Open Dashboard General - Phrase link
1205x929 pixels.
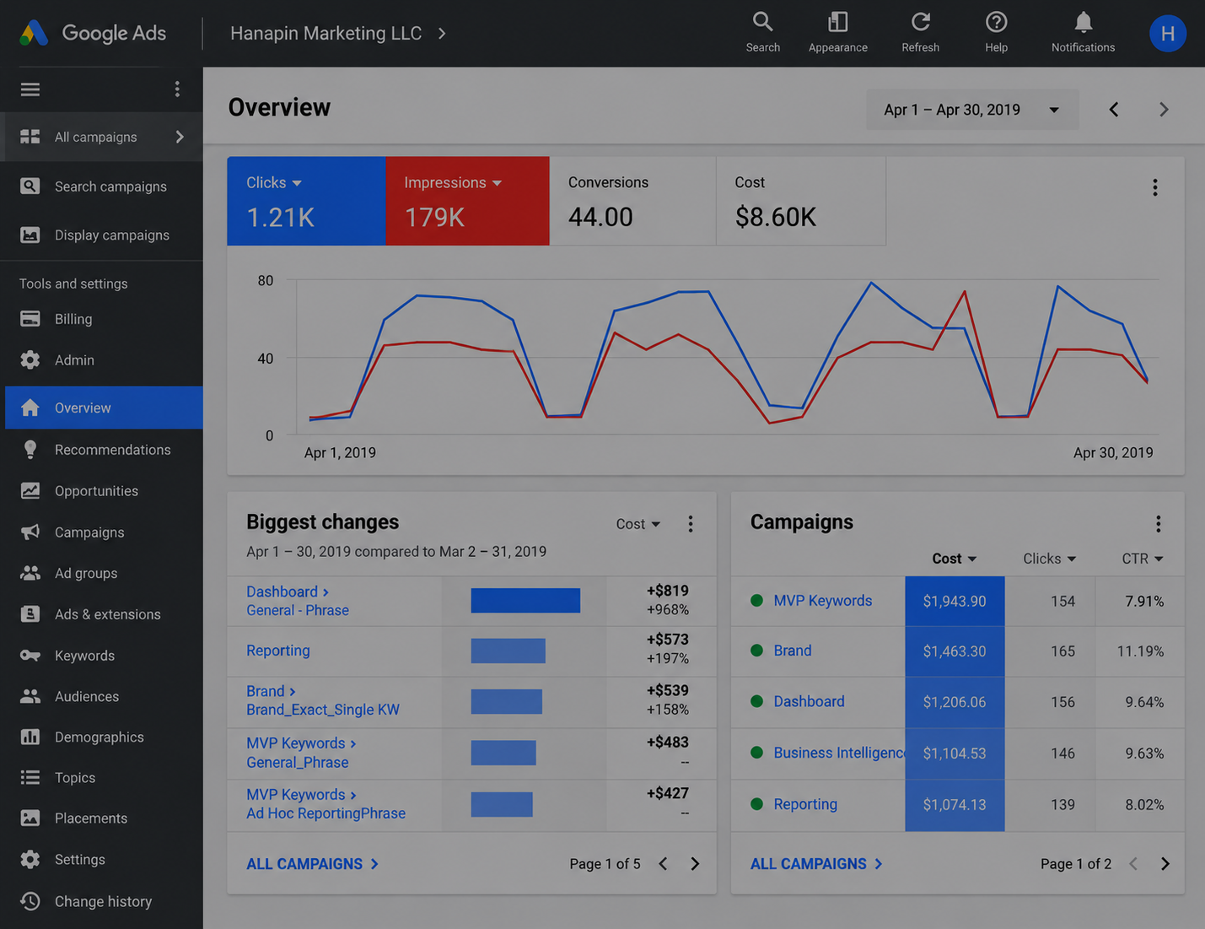[x=298, y=601]
